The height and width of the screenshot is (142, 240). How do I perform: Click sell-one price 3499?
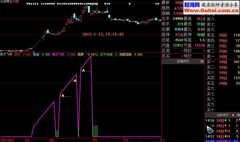coord(223,57)
